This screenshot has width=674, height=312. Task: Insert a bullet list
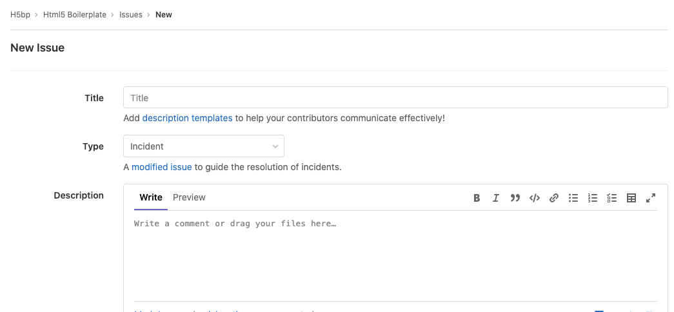pyautogui.click(x=573, y=198)
